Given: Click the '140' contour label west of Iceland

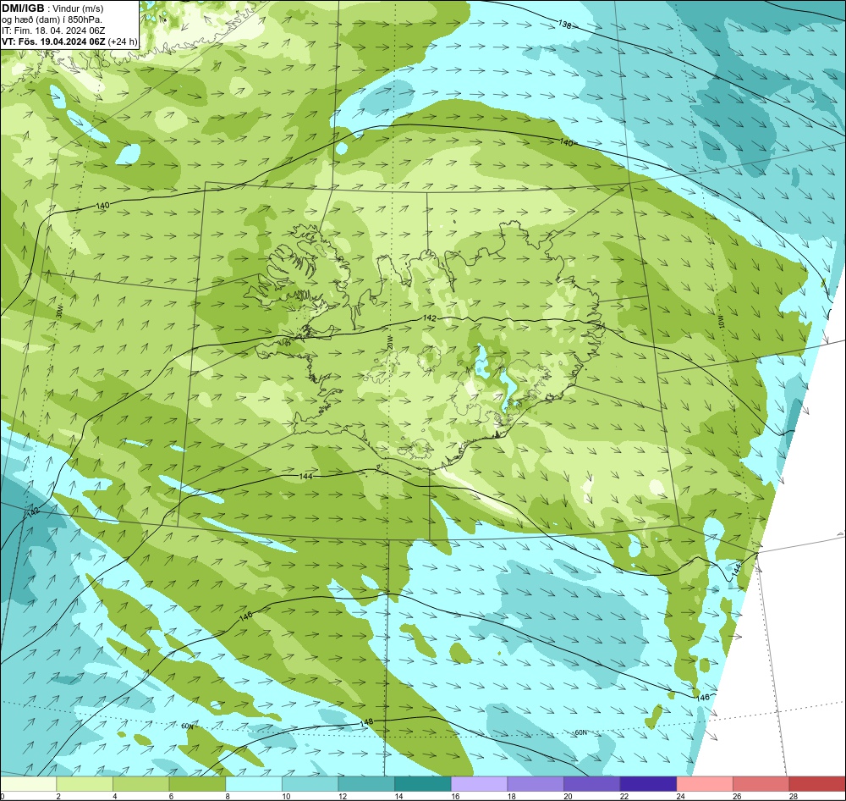Looking at the screenshot, I should 102,206.
